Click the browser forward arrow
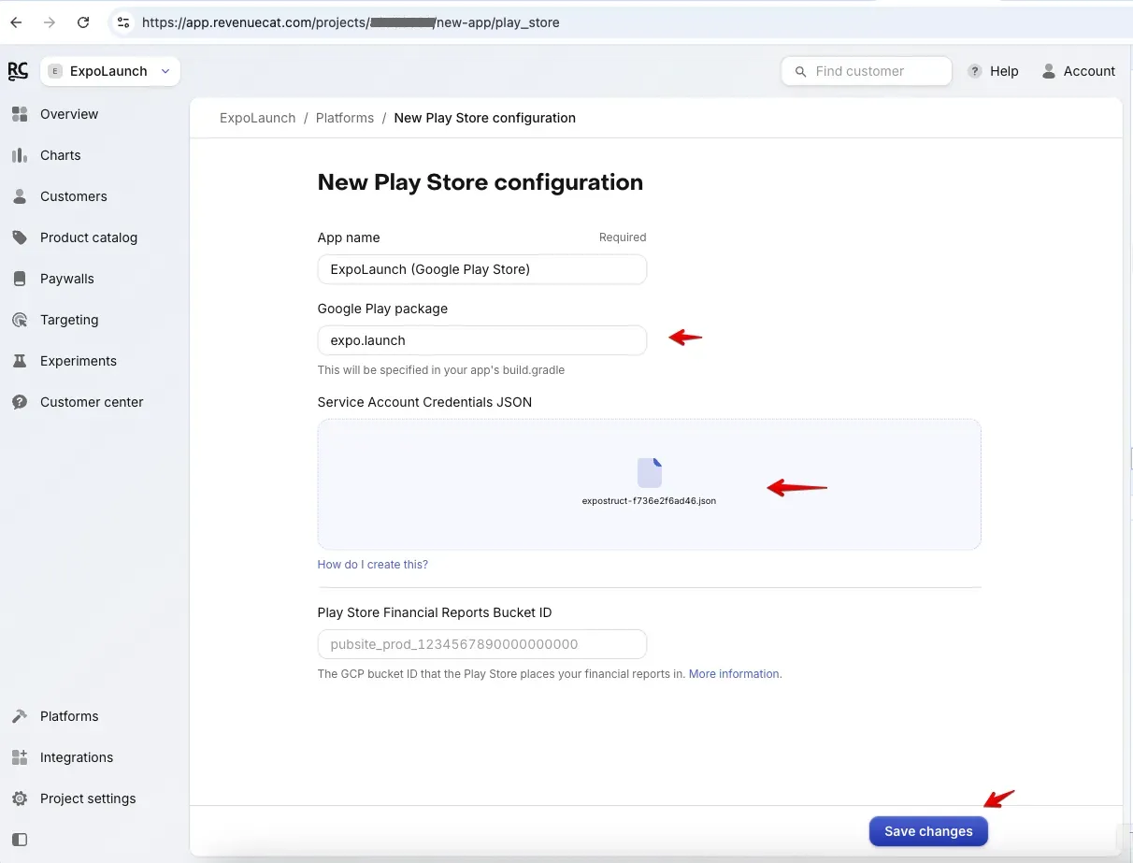This screenshot has width=1133, height=863. 50,22
